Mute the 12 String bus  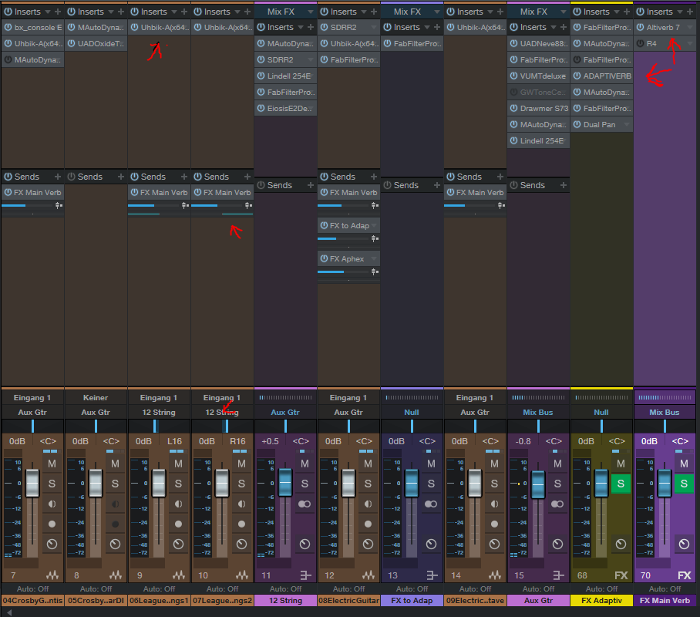pyautogui.click(x=305, y=464)
